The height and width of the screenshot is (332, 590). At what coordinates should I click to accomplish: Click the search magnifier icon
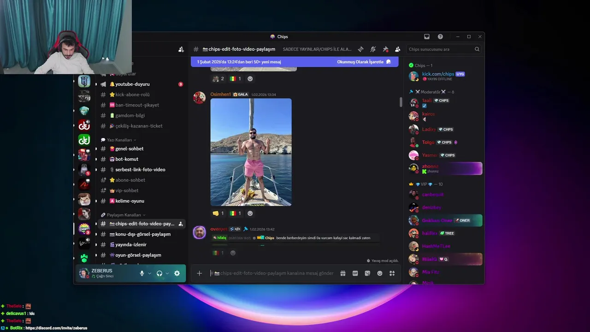pyautogui.click(x=477, y=49)
